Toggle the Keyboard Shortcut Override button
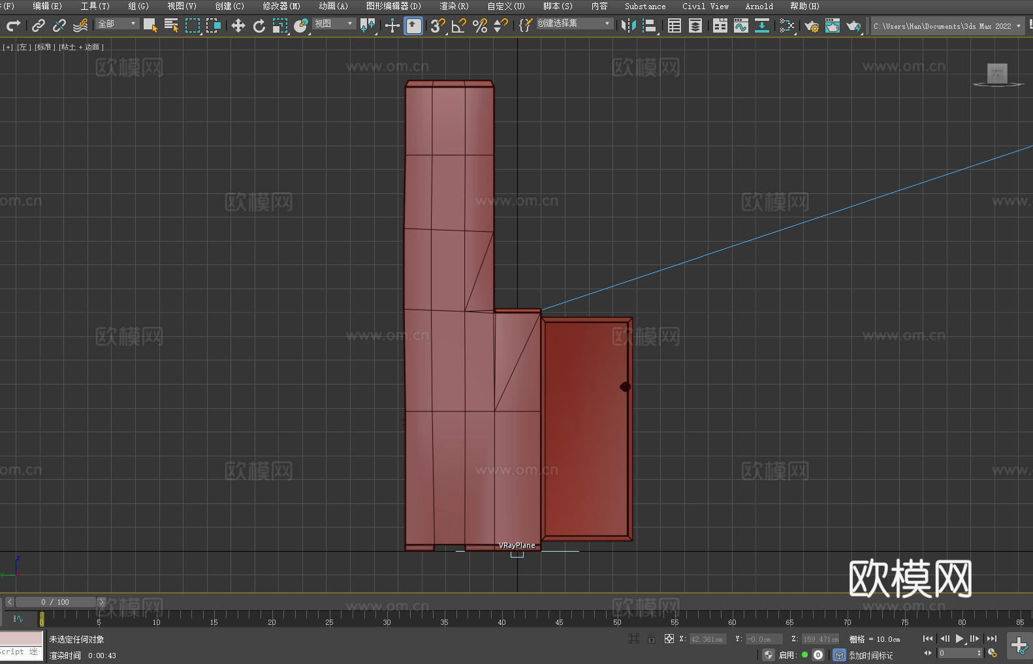The width and height of the screenshot is (1033, 664). coord(413,25)
